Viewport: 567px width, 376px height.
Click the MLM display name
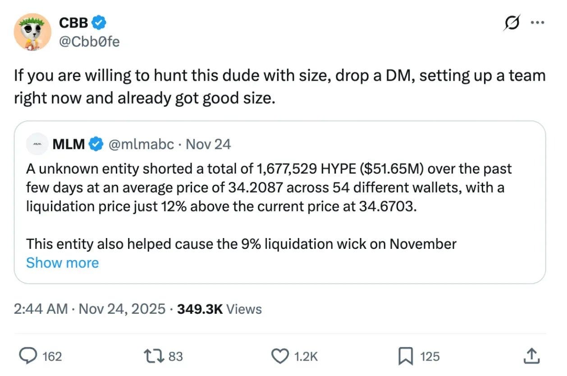pyautogui.click(x=69, y=144)
